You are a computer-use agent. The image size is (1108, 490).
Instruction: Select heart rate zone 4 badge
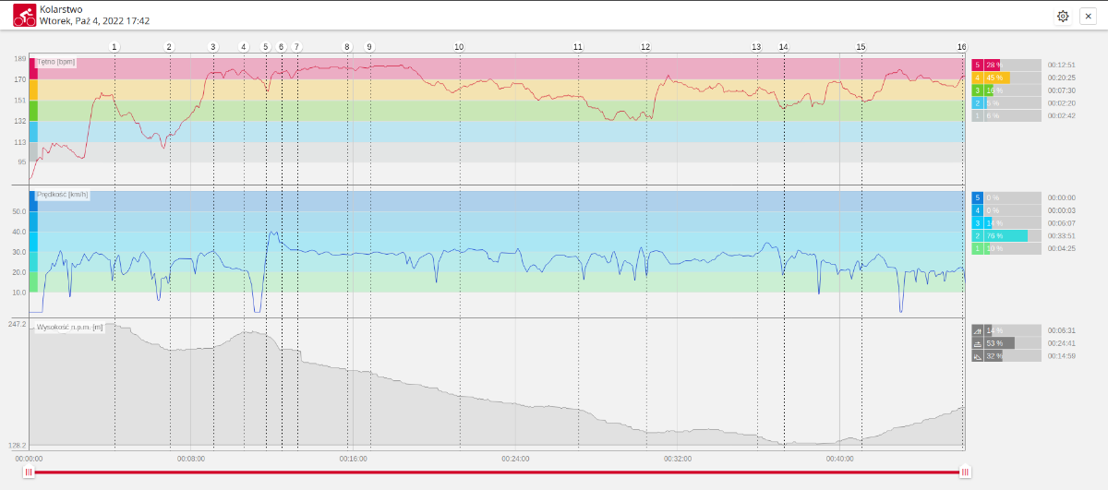[978, 78]
